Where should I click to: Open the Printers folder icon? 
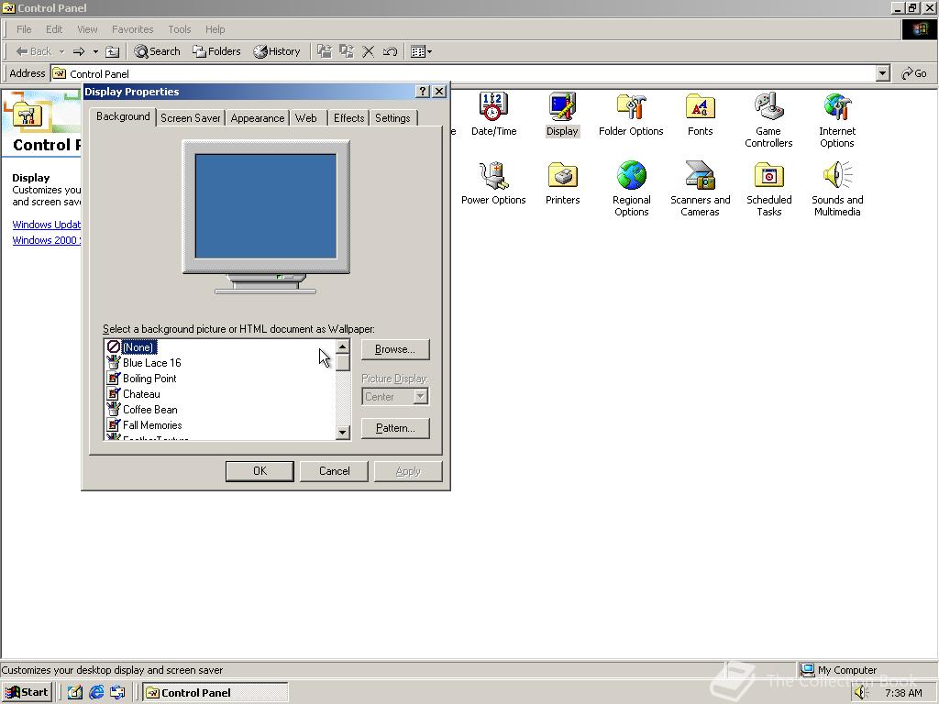point(562,183)
